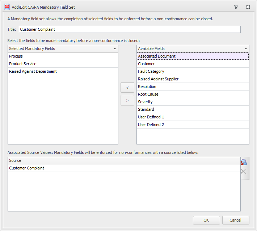Image resolution: width=257 pixels, height=231 pixels.
Task: Select Standard in available fields
Action: click(193, 109)
